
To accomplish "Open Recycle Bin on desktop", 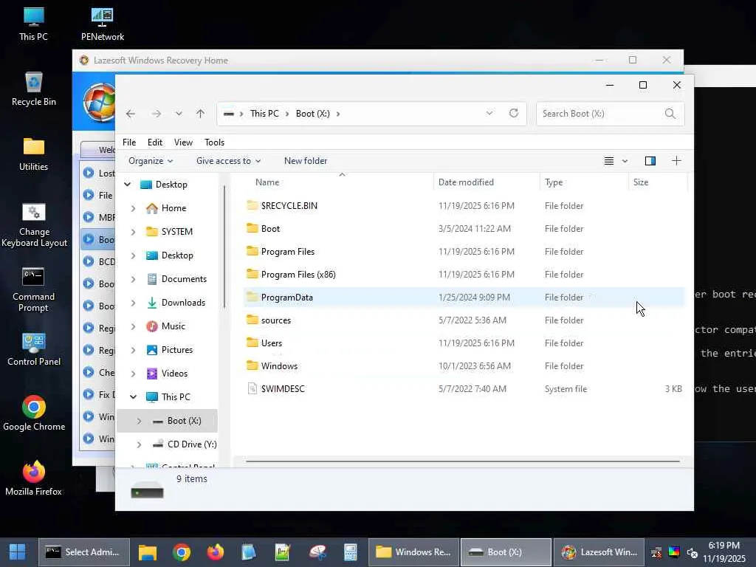I will point(33,89).
